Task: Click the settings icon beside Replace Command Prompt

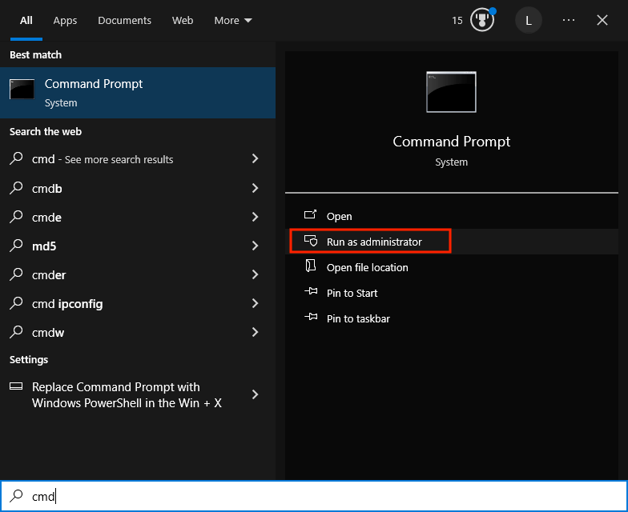Action: [16, 386]
